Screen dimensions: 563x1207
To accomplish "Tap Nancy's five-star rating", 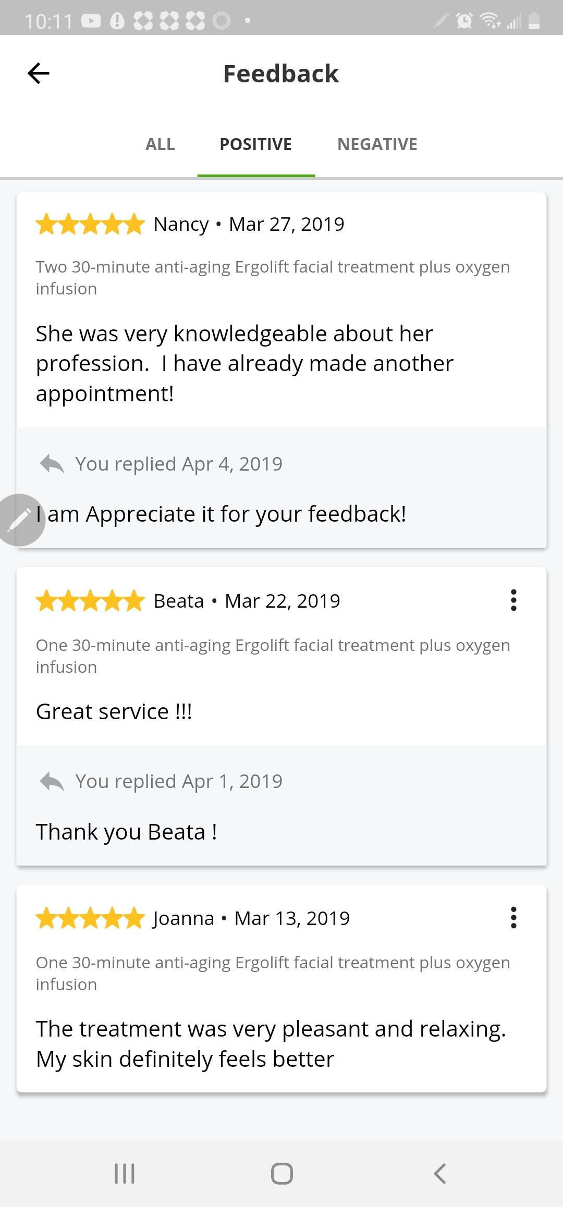I will (x=90, y=224).
